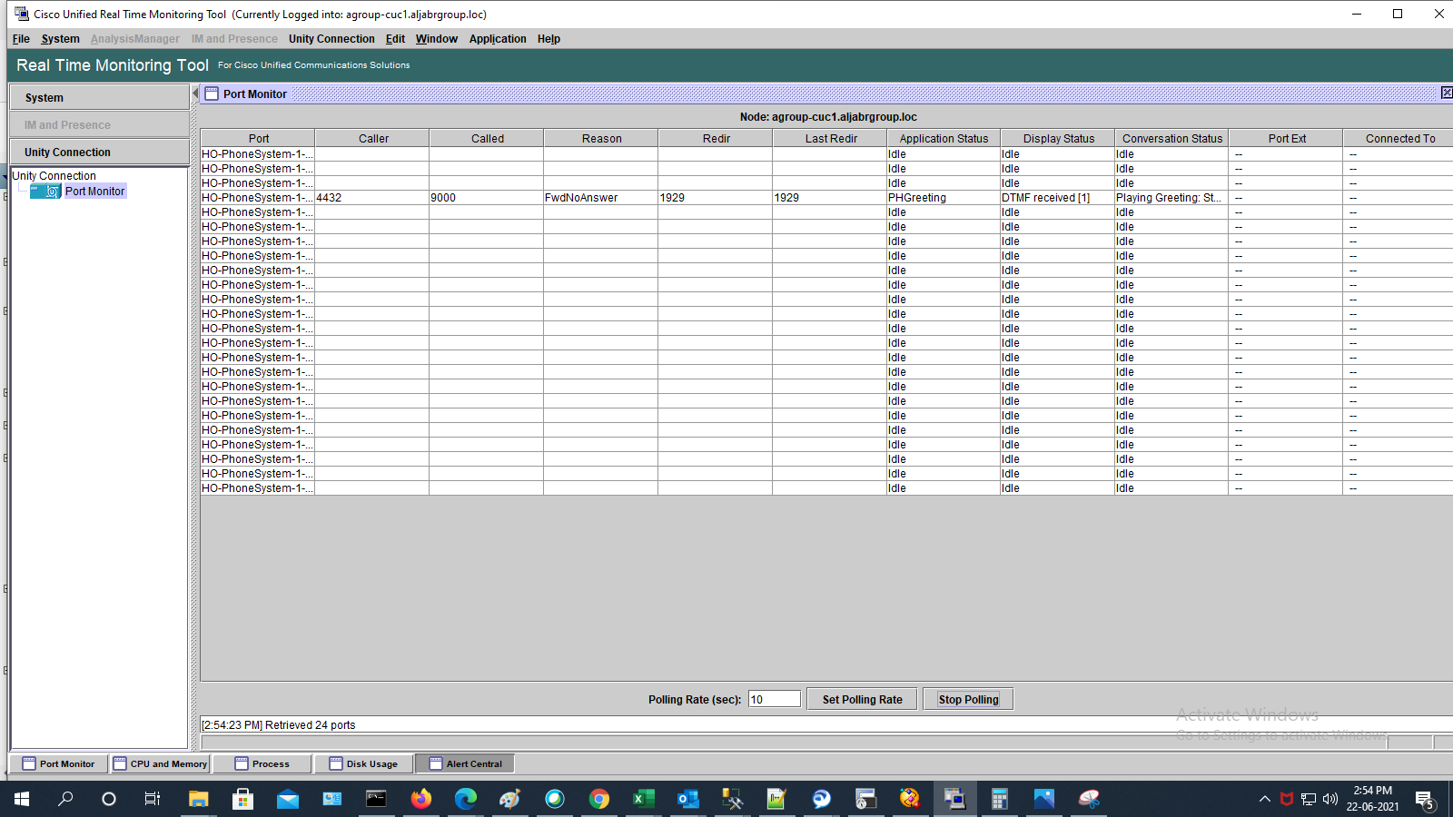The width and height of the screenshot is (1453, 817).
Task: Open the System menu
Action: (x=60, y=39)
